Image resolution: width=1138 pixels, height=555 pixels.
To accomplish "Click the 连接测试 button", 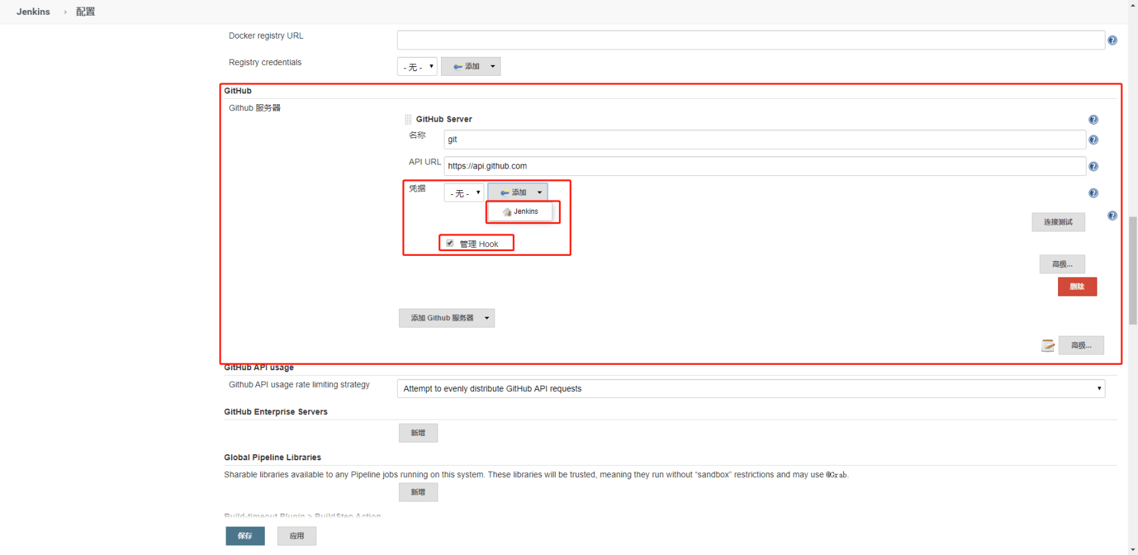I will (x=1058, y=222).
